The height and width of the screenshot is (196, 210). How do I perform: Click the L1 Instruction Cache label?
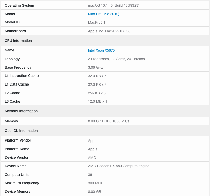click(22, 76)
